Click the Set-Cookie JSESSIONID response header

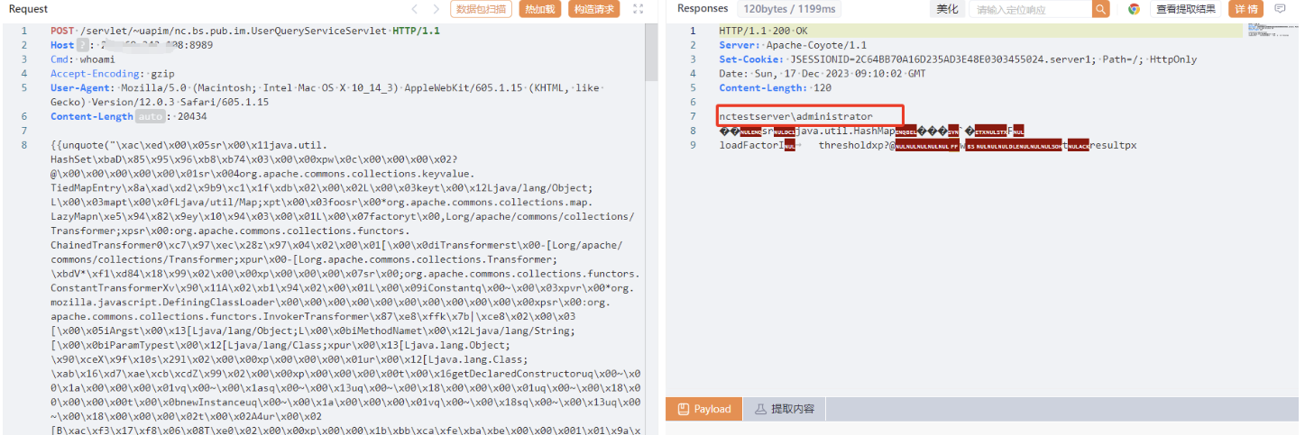(958, 59)
